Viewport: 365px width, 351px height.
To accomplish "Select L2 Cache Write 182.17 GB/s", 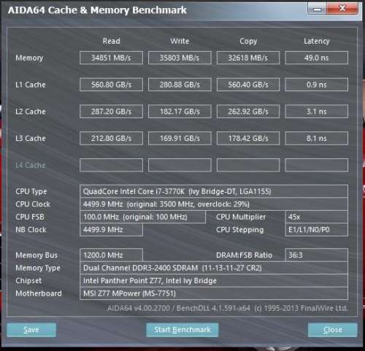I will pos(180,112).
